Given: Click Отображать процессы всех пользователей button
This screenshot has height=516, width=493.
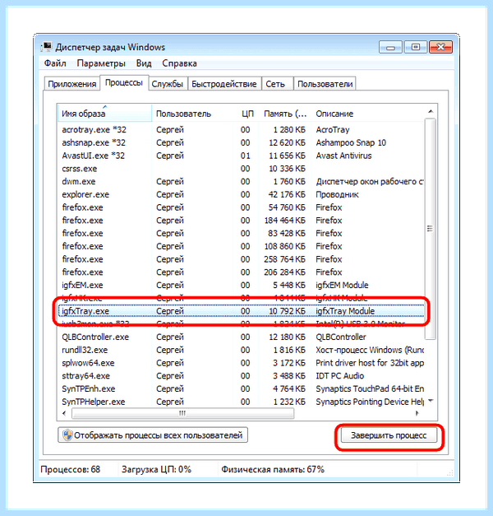Looking at the screenshot, I should (x=153, y=435).
